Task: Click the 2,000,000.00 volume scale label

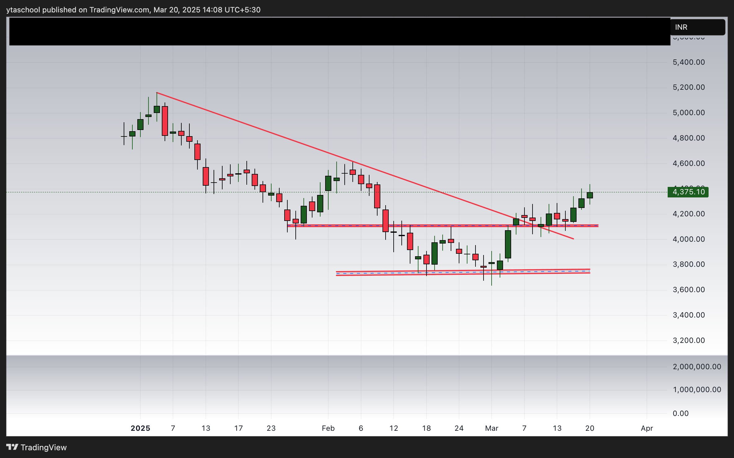Action: (697, 367)
